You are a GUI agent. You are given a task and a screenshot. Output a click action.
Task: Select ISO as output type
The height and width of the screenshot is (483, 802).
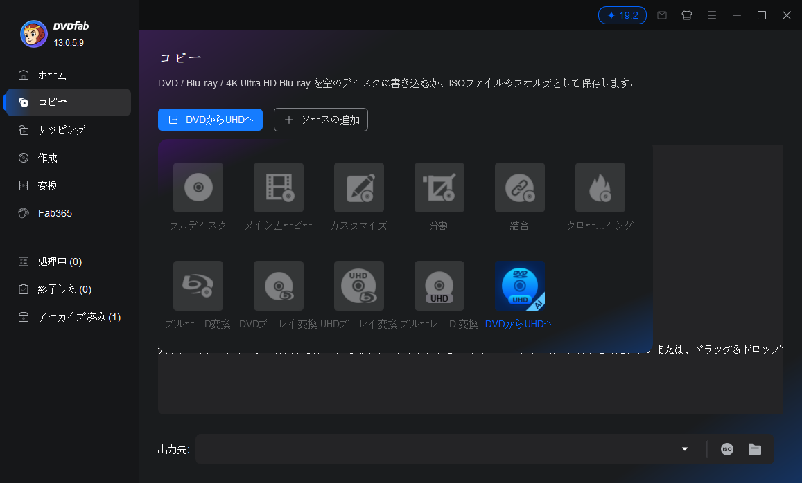(726, 449)
